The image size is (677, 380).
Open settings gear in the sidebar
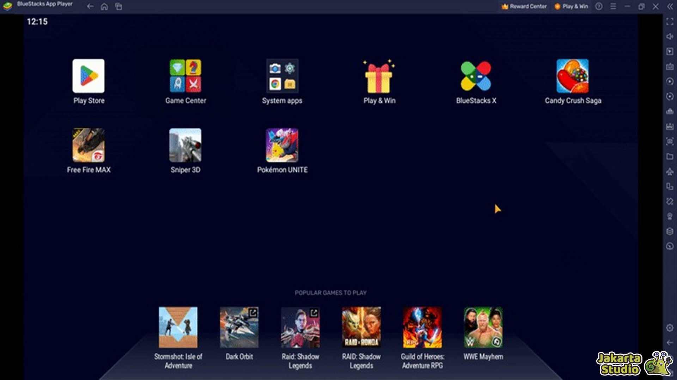[x=670, y=328]
